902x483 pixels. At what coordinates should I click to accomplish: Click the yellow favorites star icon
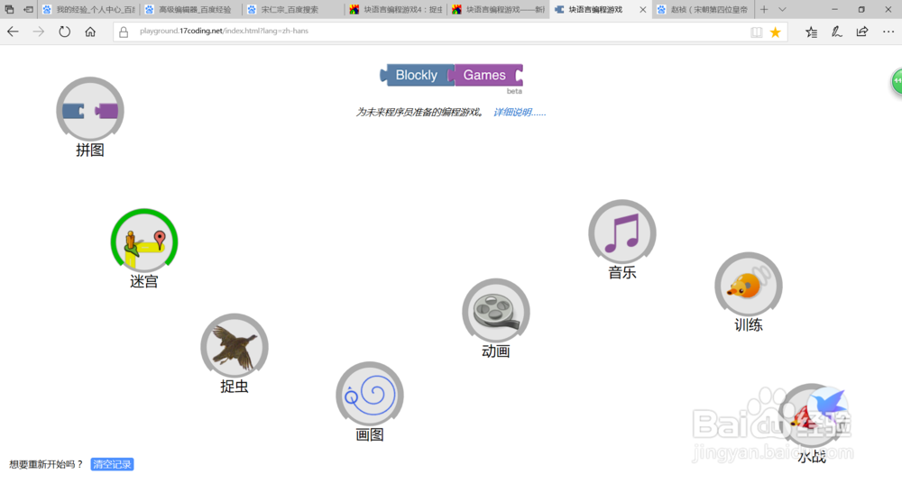tap(776, 32)
